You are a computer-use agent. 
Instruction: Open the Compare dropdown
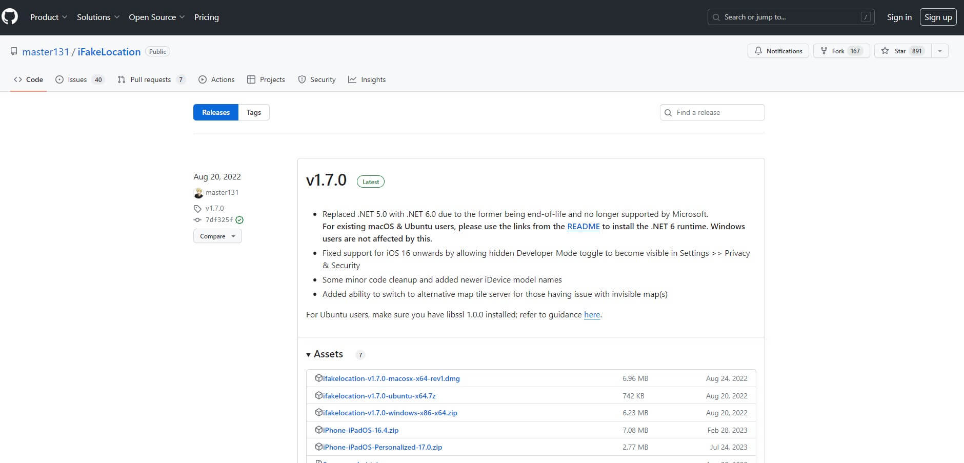click(x=217, y=236)
